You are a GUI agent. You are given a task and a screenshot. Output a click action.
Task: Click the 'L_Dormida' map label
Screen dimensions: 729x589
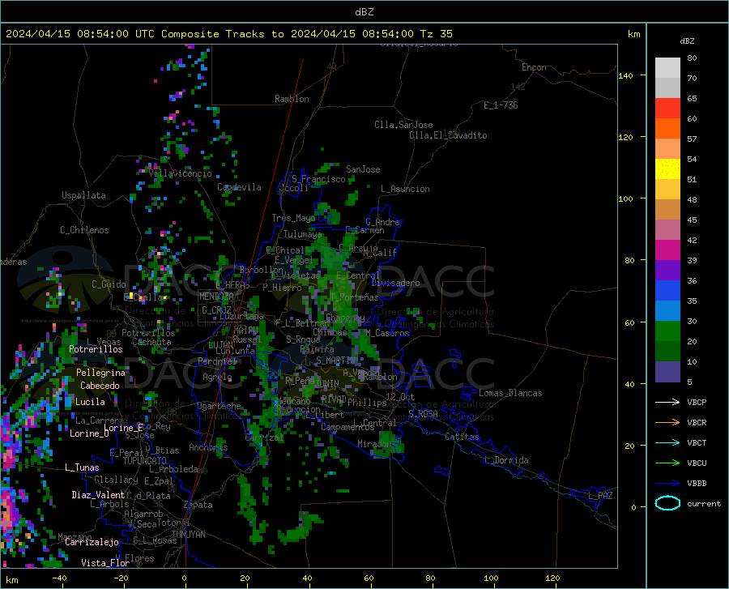pos(506,460)
